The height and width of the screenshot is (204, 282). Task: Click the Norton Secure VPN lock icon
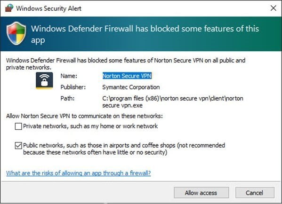point(44,81)
